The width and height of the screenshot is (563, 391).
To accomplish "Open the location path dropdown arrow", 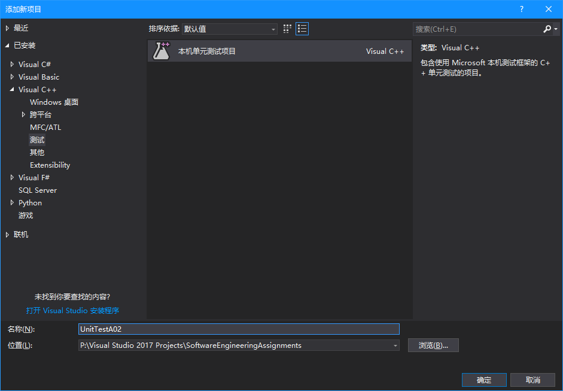I will click(395, 345).
